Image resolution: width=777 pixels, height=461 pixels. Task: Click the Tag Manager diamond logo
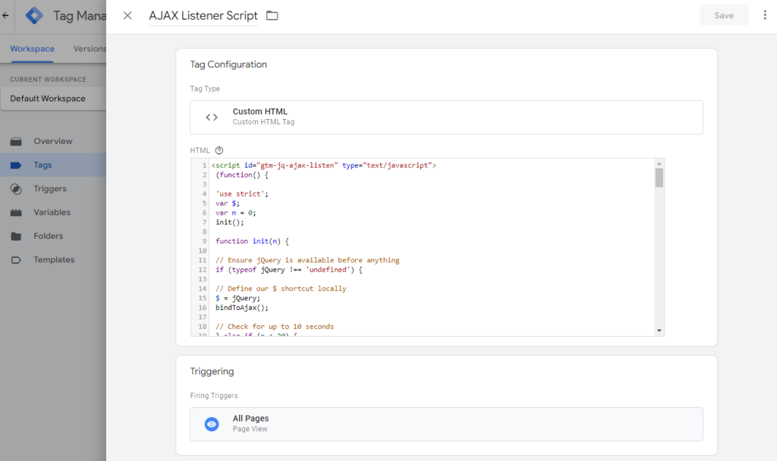point(33,15)
